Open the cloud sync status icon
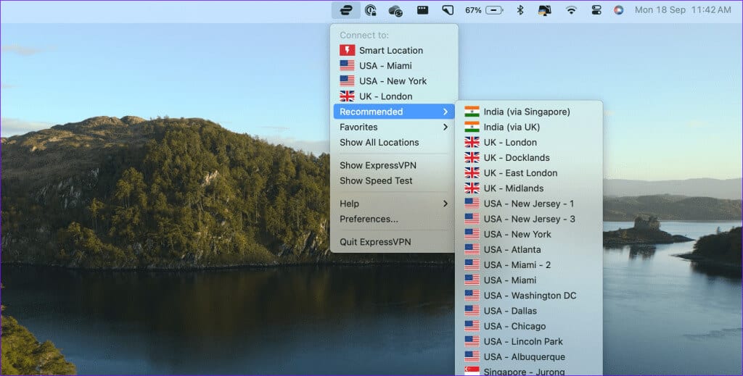743x376 pixels. 395,10
